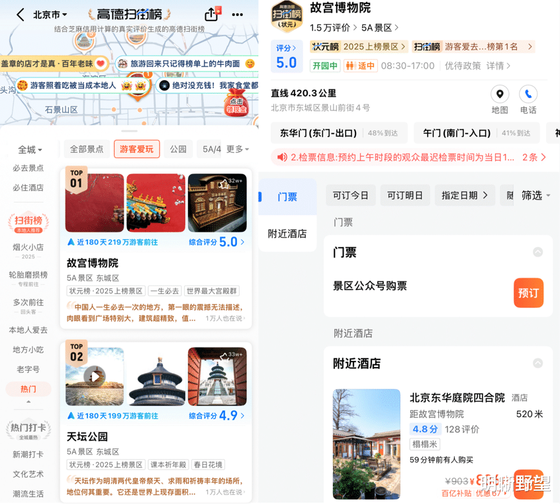Collapse the 附近酒店 section arrow

pyautogui.click(x=538, y=363)
